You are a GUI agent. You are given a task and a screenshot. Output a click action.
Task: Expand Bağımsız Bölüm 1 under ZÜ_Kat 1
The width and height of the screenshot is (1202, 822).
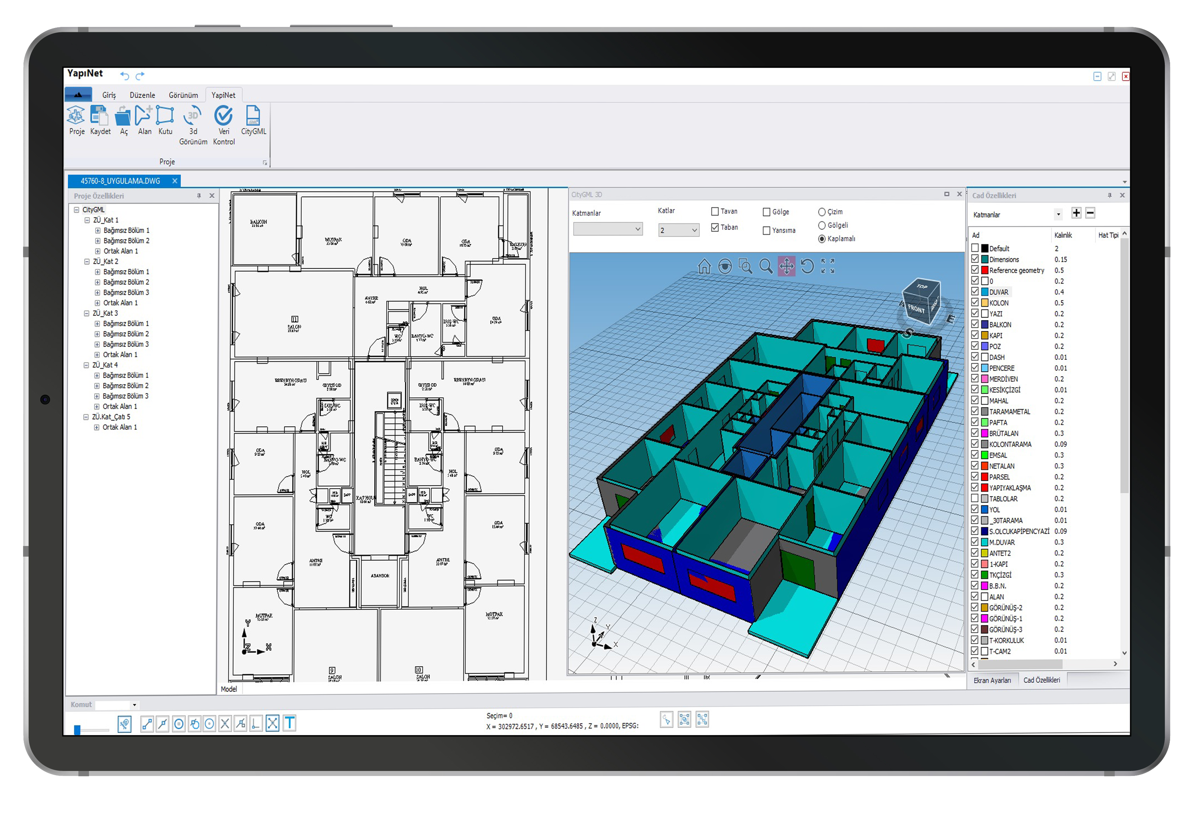pos(98,231)
